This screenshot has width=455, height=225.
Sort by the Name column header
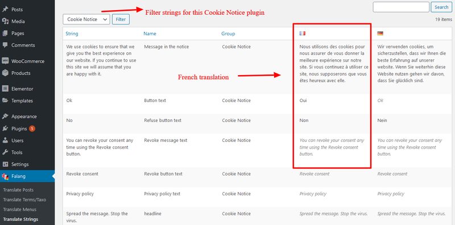pyautogui.click(x=150, y=34)
